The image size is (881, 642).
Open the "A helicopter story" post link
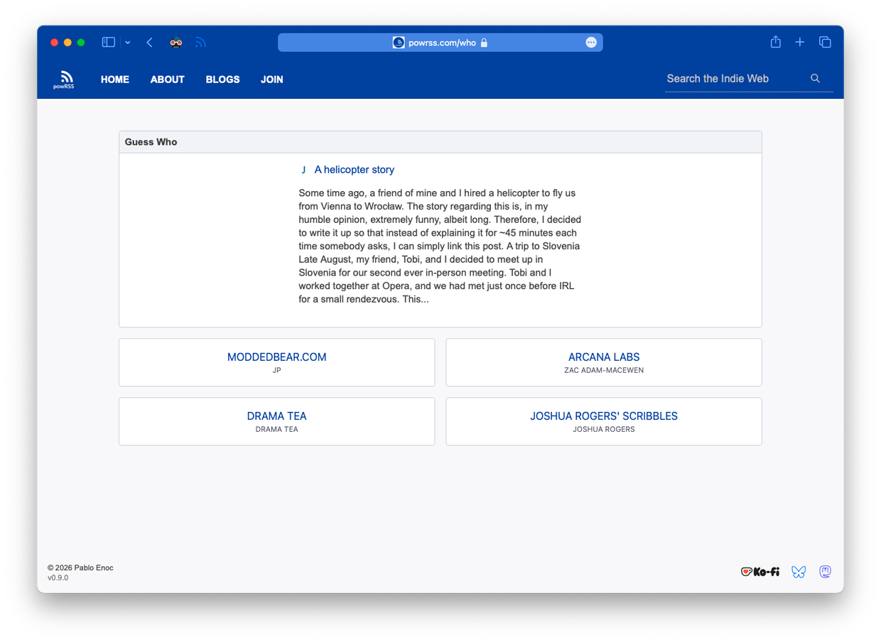click(354, 170)
